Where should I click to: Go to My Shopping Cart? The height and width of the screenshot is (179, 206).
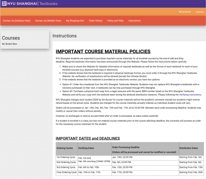pos(75,21)
